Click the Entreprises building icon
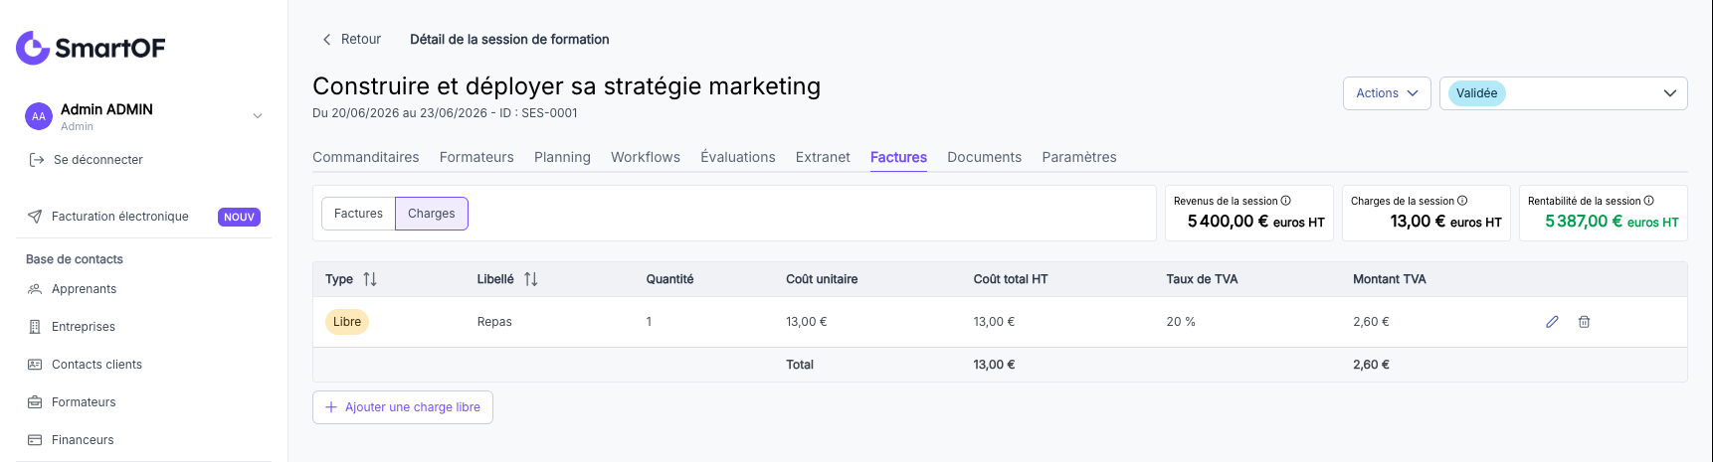Viewport: 1713px width, 462px height. (35, 327)
